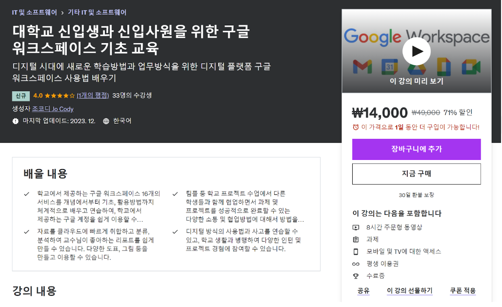Image resolution: width=502 pixels, height=307 pixels.
Task: Click the on-demand video icon
Action: [356, 228]
